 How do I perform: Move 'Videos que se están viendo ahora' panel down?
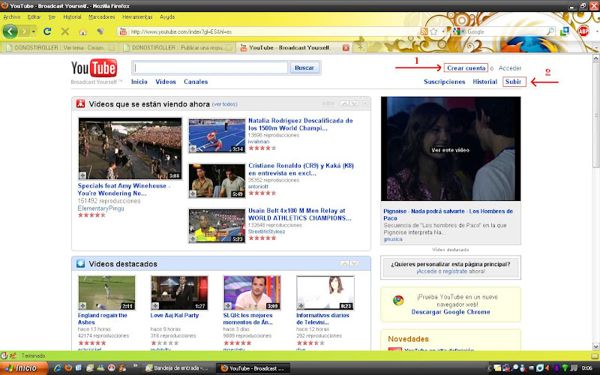(x=354, y=103)
